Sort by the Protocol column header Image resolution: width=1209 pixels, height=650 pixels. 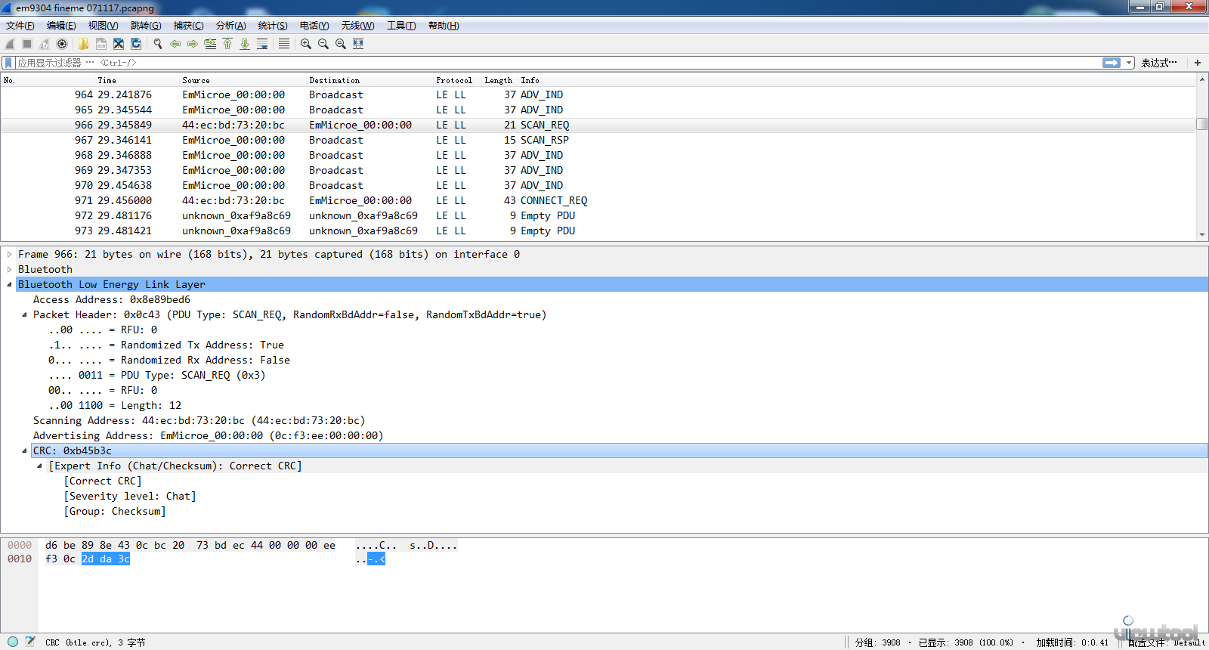(457, 80)
